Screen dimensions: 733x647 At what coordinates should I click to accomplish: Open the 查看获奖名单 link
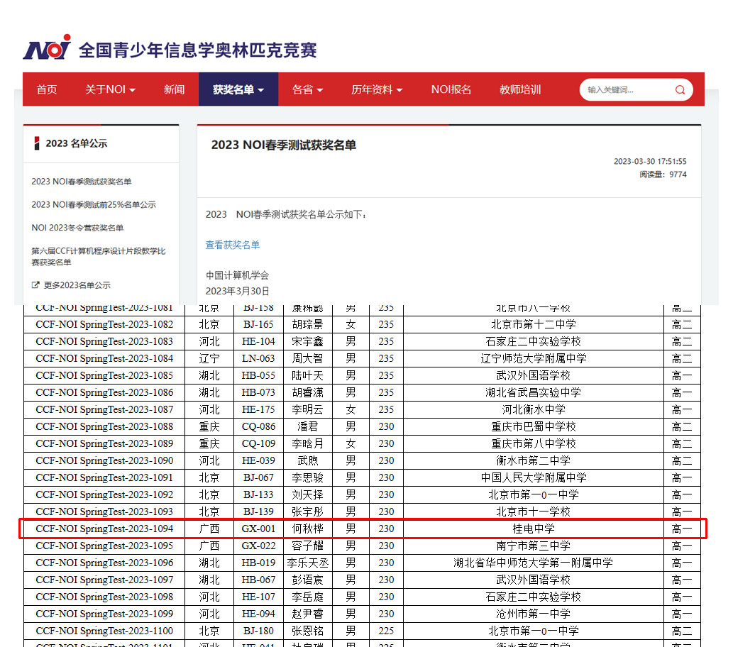[x=233, y=245]
